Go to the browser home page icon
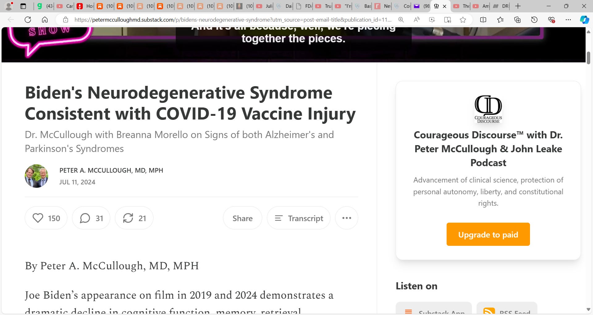Image resolution: width=593 pixels, height=315 pixels. [45, 20]
